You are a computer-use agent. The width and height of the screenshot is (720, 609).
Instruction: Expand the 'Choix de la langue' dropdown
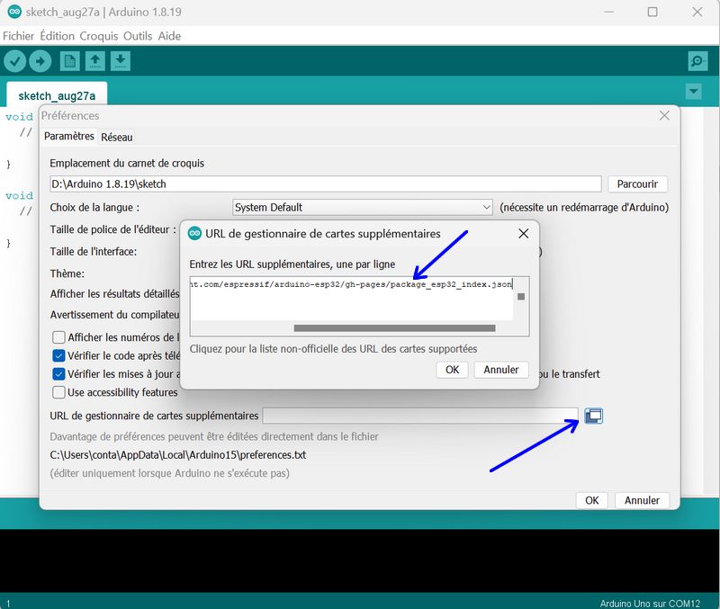(363, 208)
